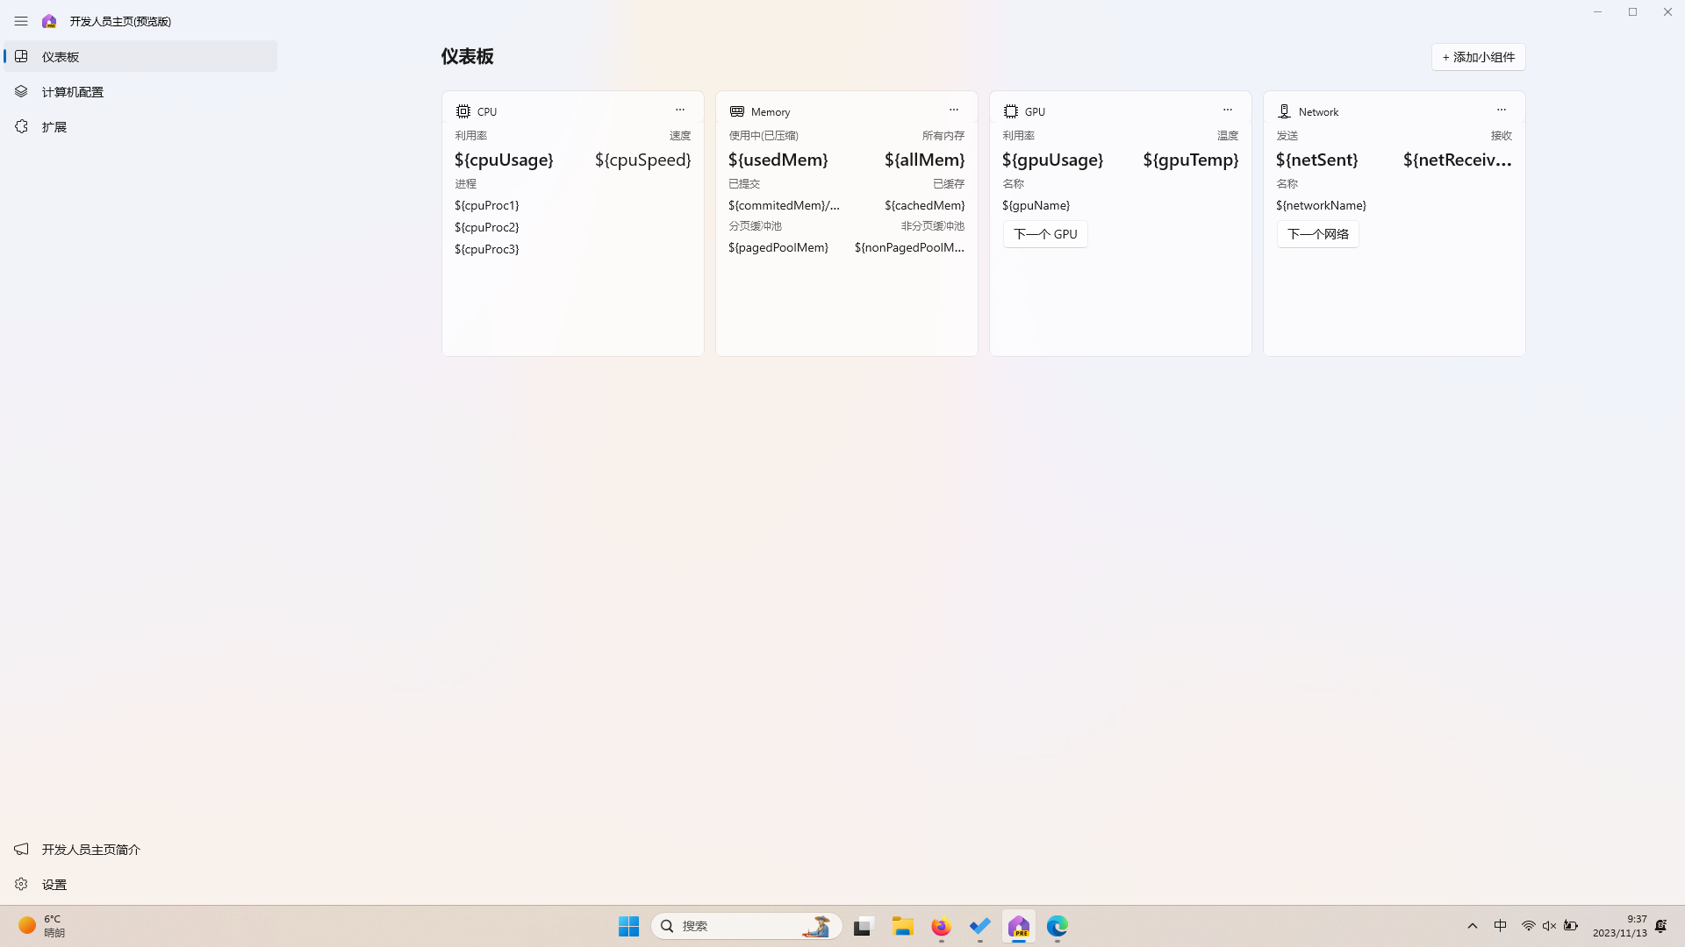Toggle the 任务视图 button on the taskbar
Viewport: 1685px width, 947px height.
click(863, 926)
